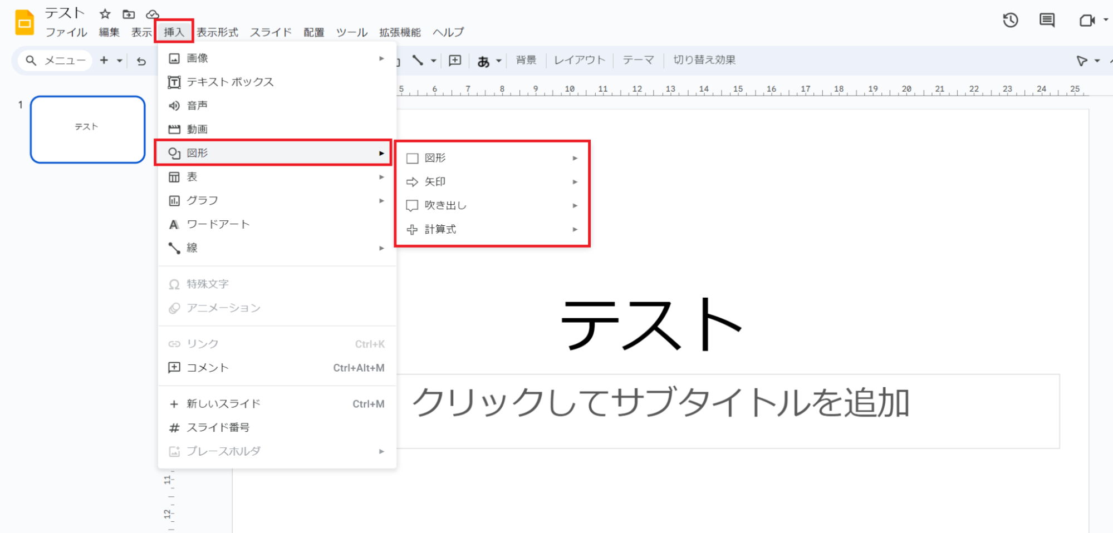Click the Google Slides logo icon
1113x533 pixels.
pyautogui.click(x=24, y=23)
